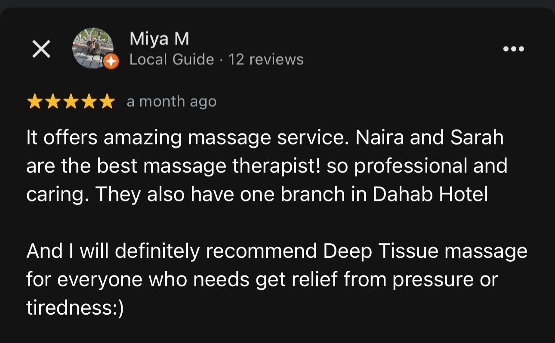Select the first yellow rating star
Screen dimensions: 555x343
[34, 102]
